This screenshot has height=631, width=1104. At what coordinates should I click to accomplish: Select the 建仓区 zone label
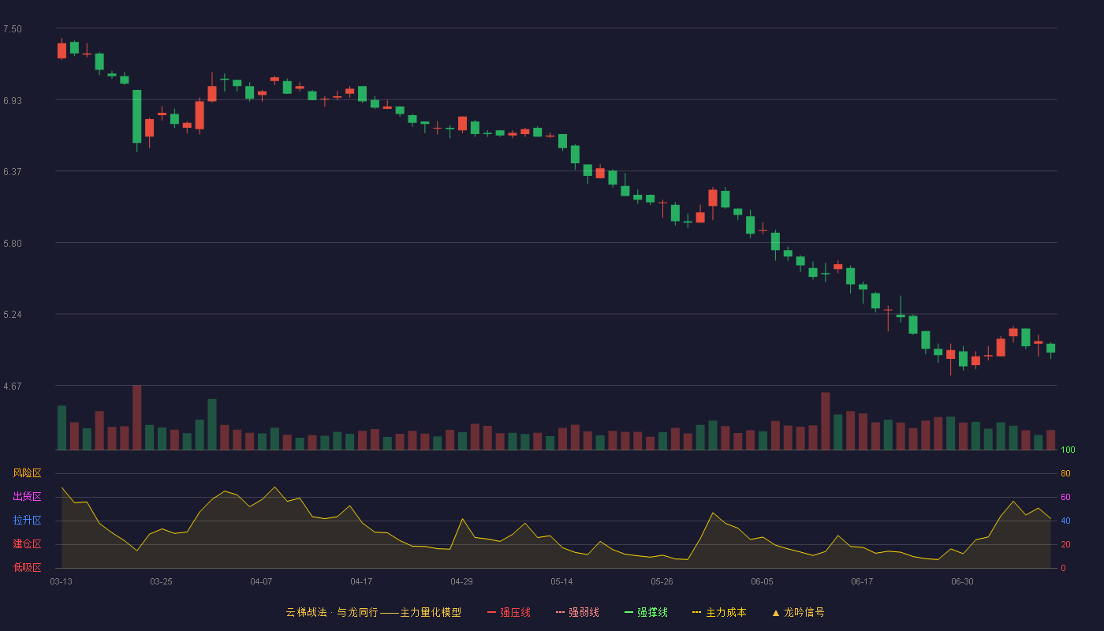pyautogui.click(x=27, y=544)
